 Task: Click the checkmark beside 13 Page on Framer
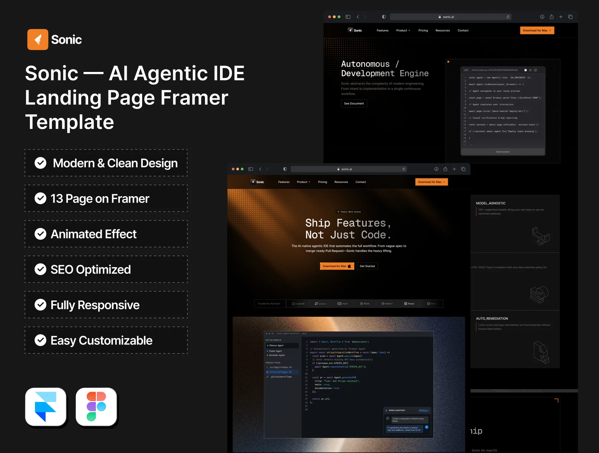coord(41,199)
